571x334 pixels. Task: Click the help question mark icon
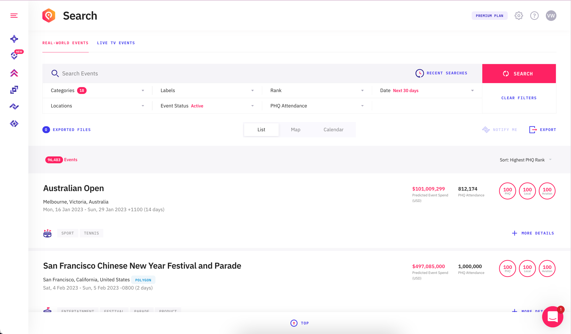point(534,16)
